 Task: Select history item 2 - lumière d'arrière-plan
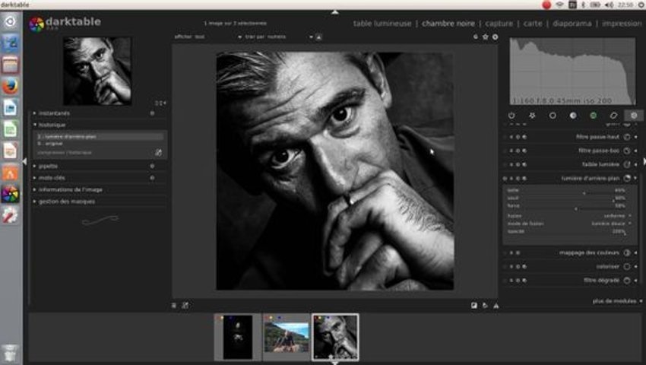click(x=100, y=136)
